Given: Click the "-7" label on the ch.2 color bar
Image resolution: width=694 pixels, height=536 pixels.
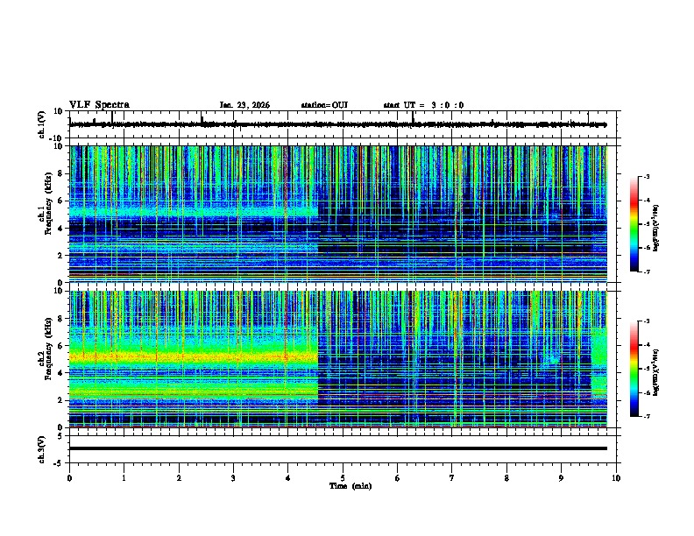Looking at the screenshot, I should point(647,416).
